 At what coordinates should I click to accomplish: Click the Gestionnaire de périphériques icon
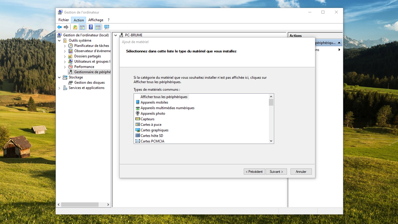point(70,72)
